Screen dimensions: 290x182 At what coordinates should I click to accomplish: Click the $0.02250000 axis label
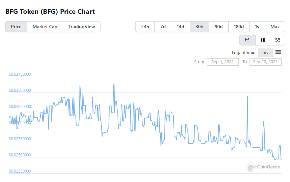[x=20, y=171]
